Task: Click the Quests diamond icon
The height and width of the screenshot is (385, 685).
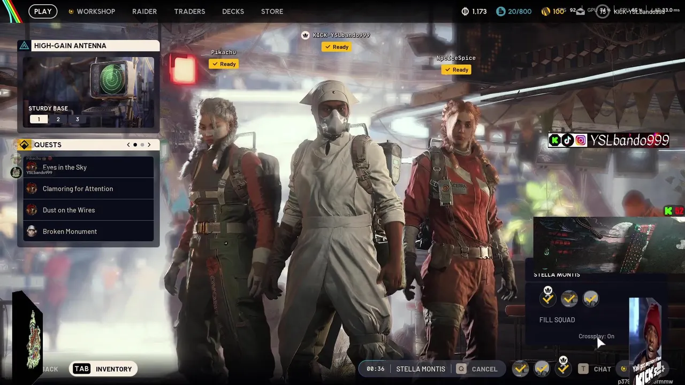Action: [24, 144]
